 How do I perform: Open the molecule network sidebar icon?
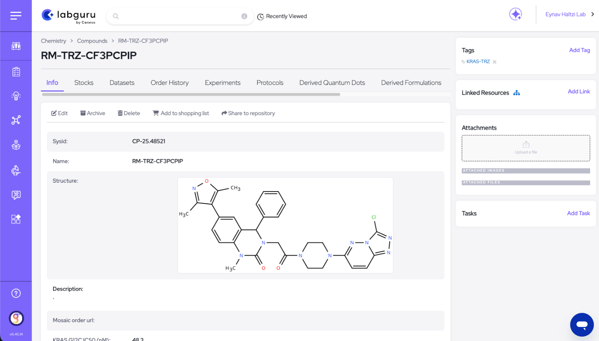[16, 120]
